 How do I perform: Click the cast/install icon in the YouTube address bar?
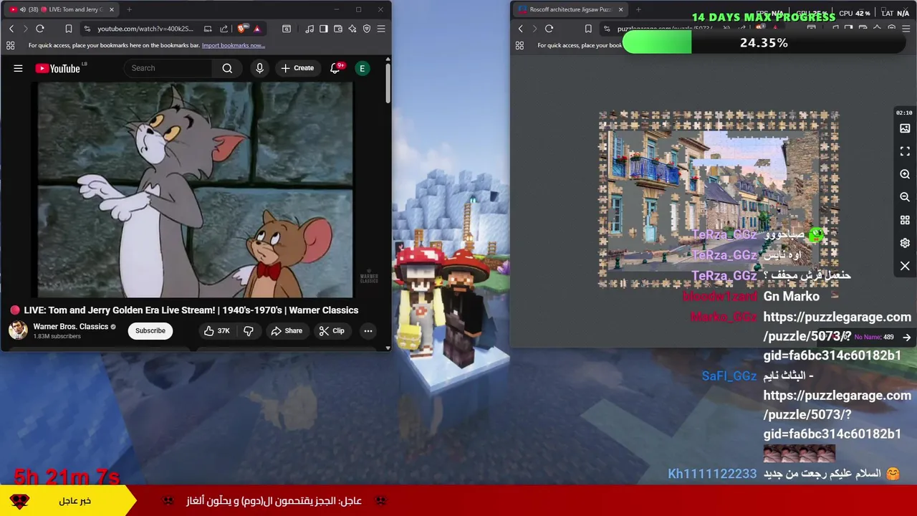click(x=208, y=29)
